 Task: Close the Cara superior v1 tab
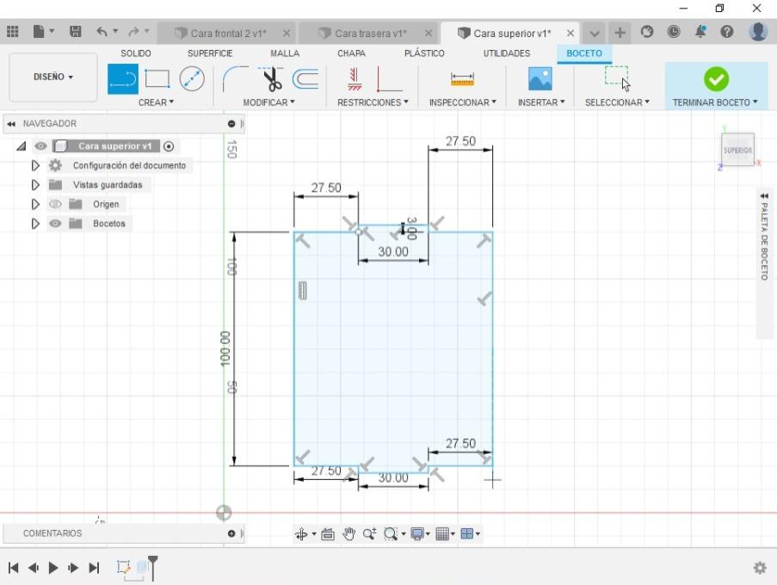(570, 34)
